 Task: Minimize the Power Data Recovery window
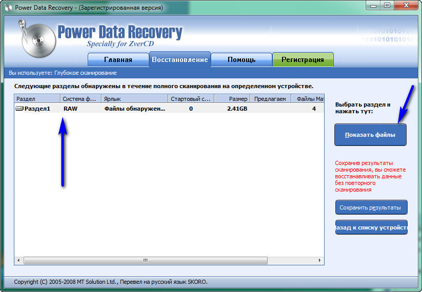(373, 5)
